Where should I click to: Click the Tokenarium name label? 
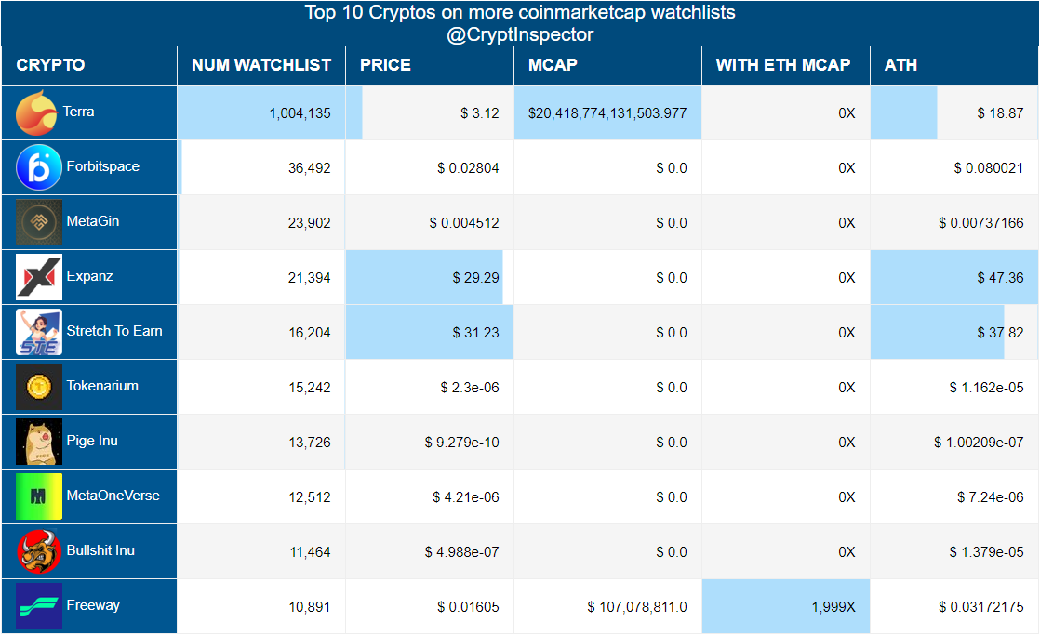pos(102,386)
